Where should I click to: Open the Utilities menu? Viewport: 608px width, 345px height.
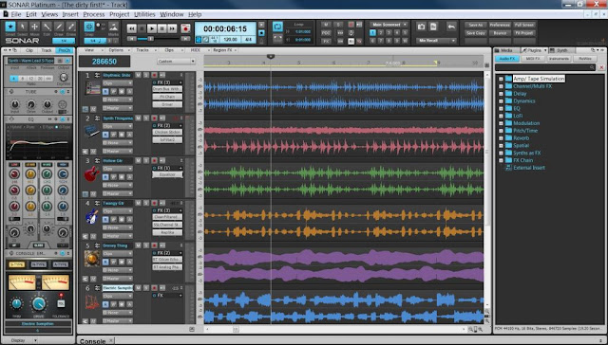click(144, 14)
